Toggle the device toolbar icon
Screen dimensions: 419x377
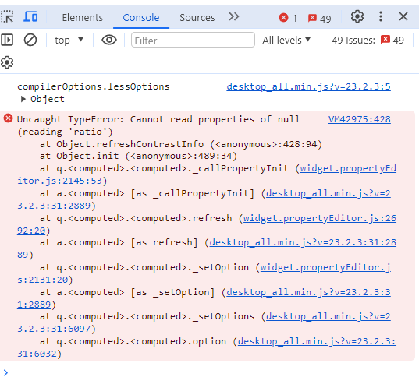click(30, 17)
